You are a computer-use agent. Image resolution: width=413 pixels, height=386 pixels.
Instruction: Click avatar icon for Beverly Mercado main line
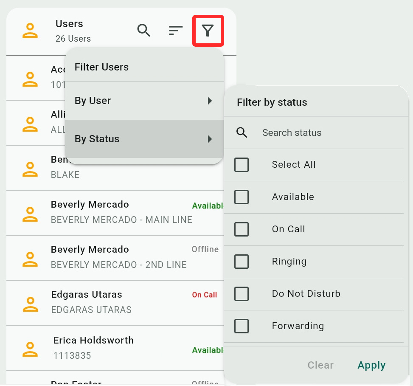30,214
